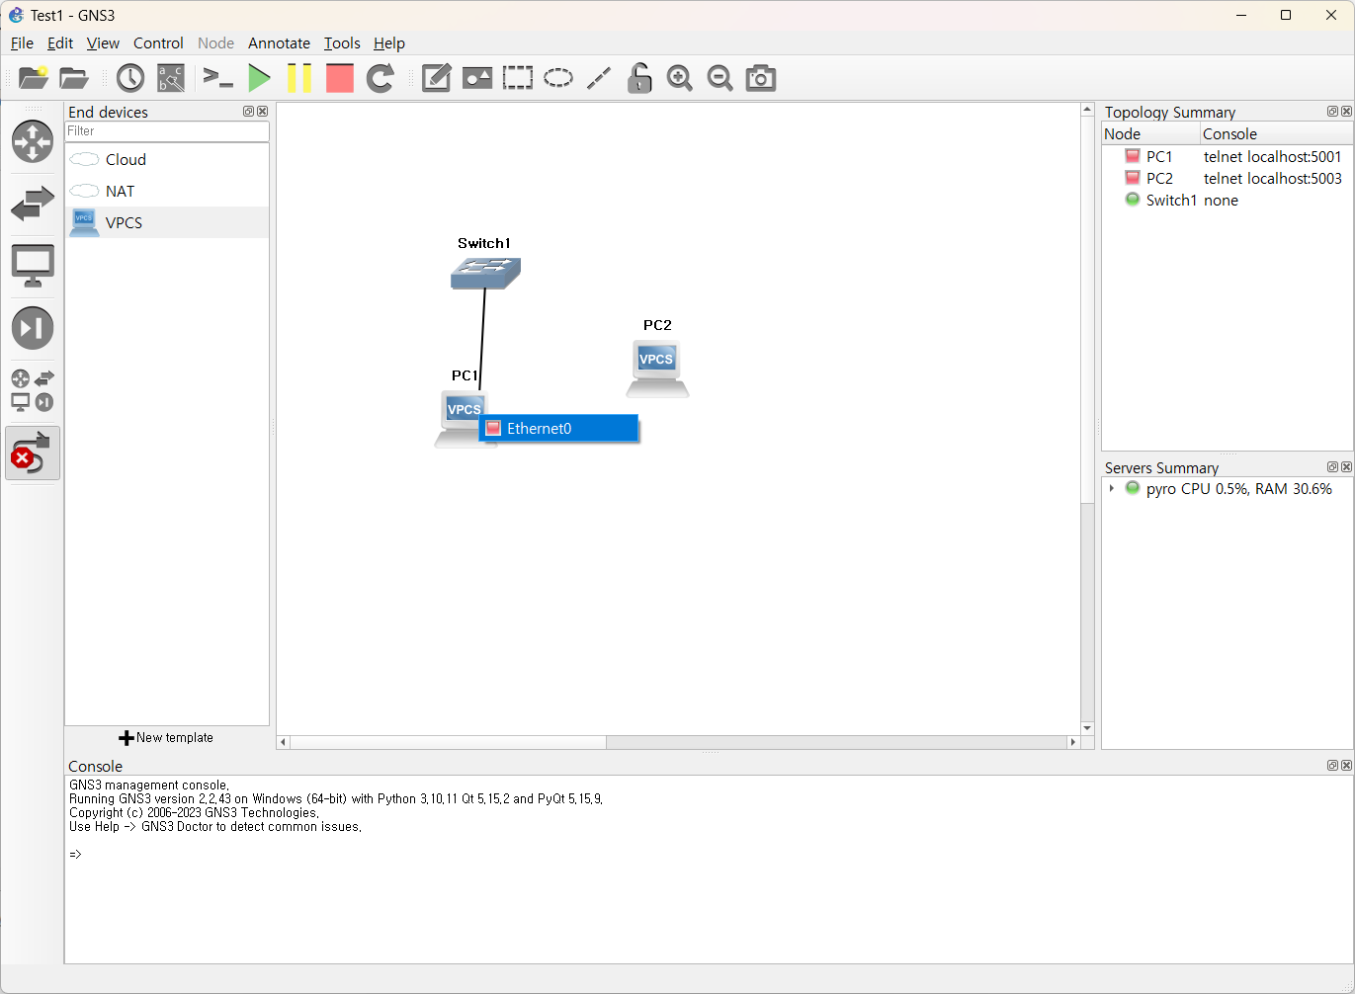Toggle the lock/unlock items padlock
The image size is (1355, 994).
click(x=639, y=78)
